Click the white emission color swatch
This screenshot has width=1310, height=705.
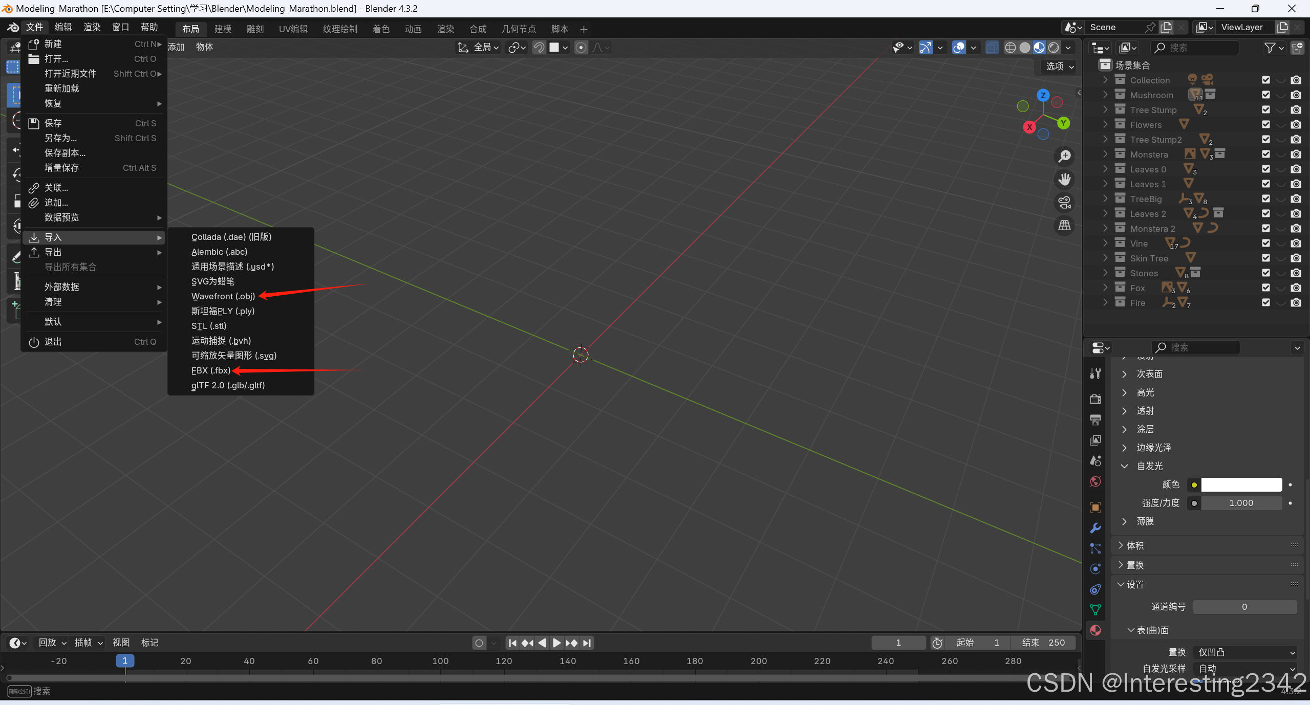click(x=1241, y=484)
